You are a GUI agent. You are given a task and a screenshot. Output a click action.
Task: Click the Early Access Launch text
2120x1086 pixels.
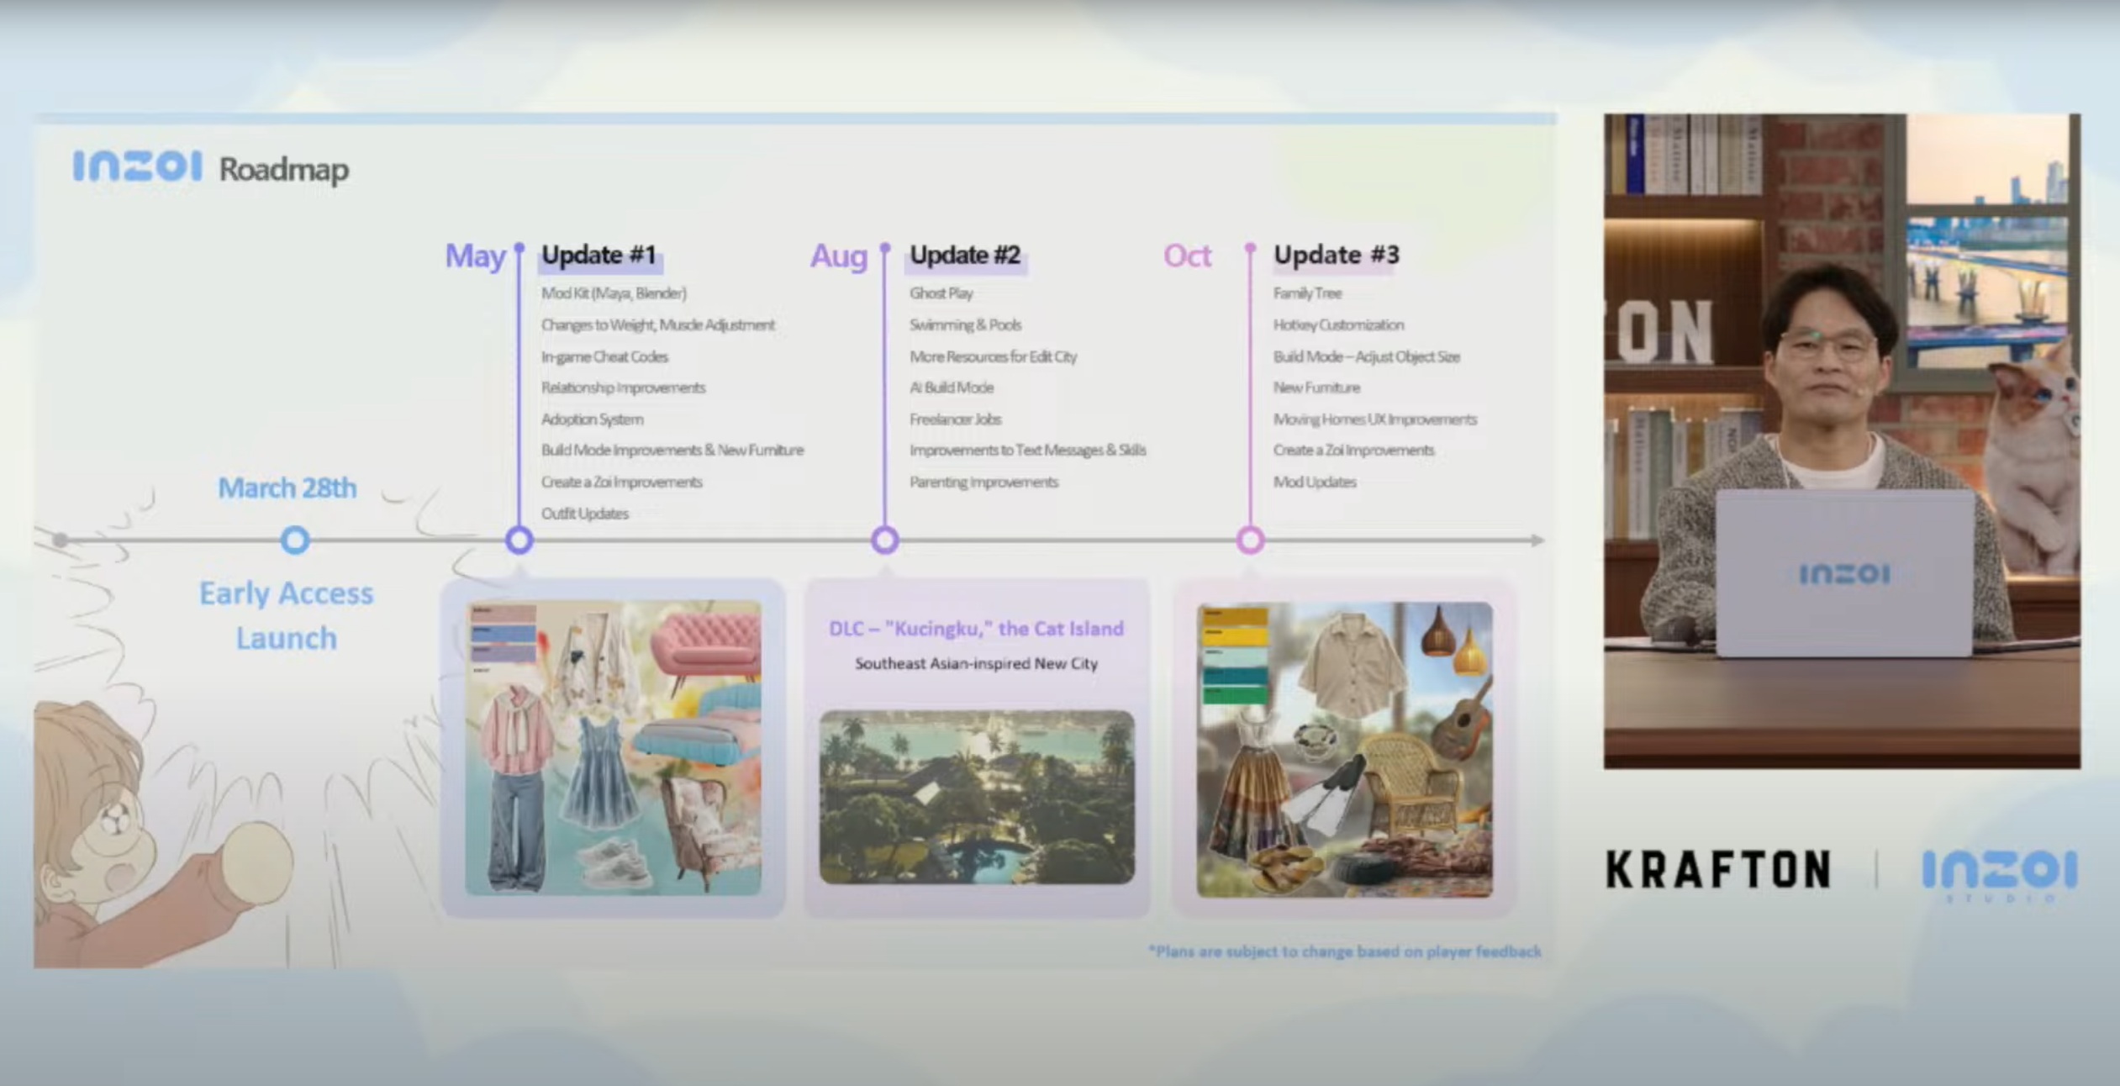tap(286, 615)
